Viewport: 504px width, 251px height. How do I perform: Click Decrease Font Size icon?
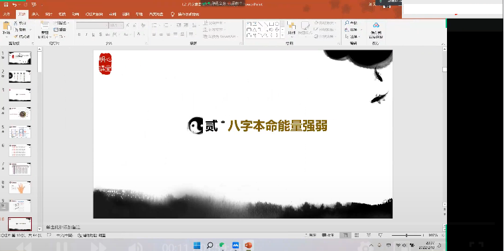135,25
